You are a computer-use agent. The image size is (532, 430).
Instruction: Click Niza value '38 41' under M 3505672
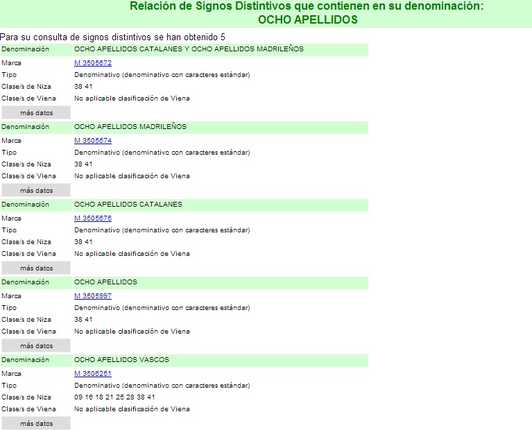[83, 87]
